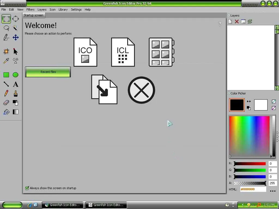The height and width of the screenshot is (209, 279).
Task: Add a new layer in Layers panel
Action: click(230, 21)
